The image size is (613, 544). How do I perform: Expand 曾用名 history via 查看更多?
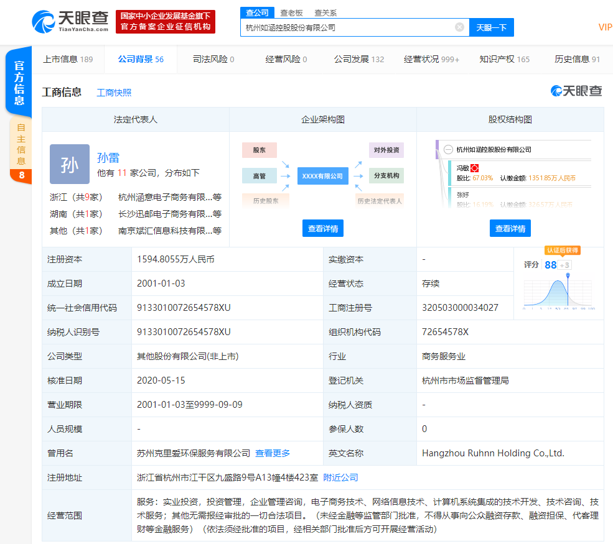pyautogui.click(x=273, y=453)
